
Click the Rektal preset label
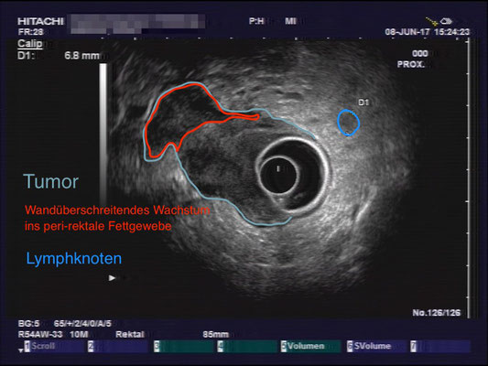pos(130,334)
